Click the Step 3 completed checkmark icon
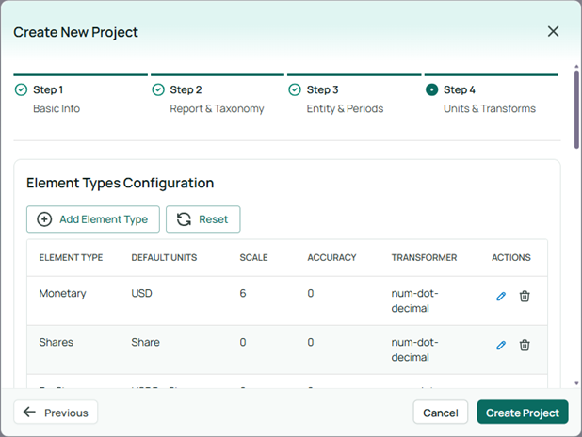 coord(295,89)
